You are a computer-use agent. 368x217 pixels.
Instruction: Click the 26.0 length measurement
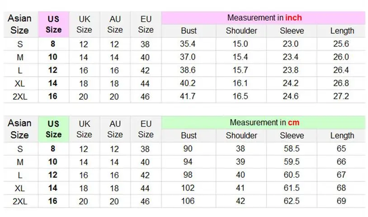342,57
